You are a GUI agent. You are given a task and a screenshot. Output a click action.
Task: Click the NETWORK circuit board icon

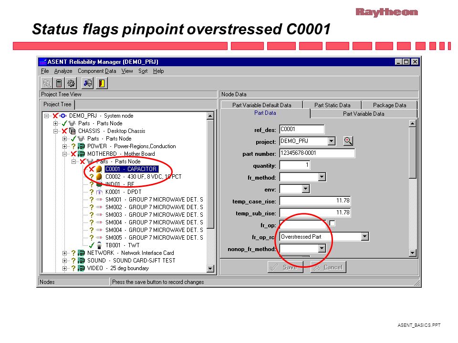pos(81,253)
